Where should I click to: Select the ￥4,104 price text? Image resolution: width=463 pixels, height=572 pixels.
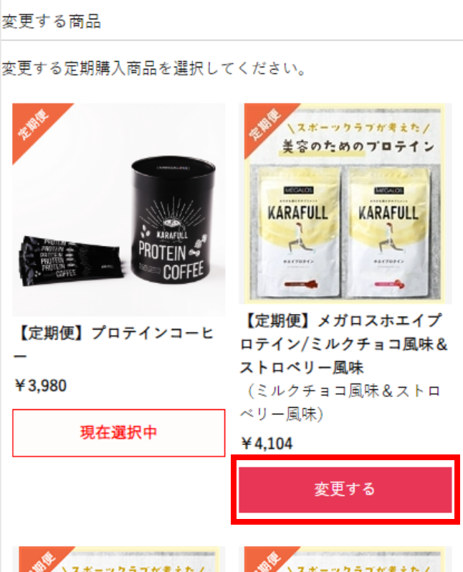coord(267,444)
